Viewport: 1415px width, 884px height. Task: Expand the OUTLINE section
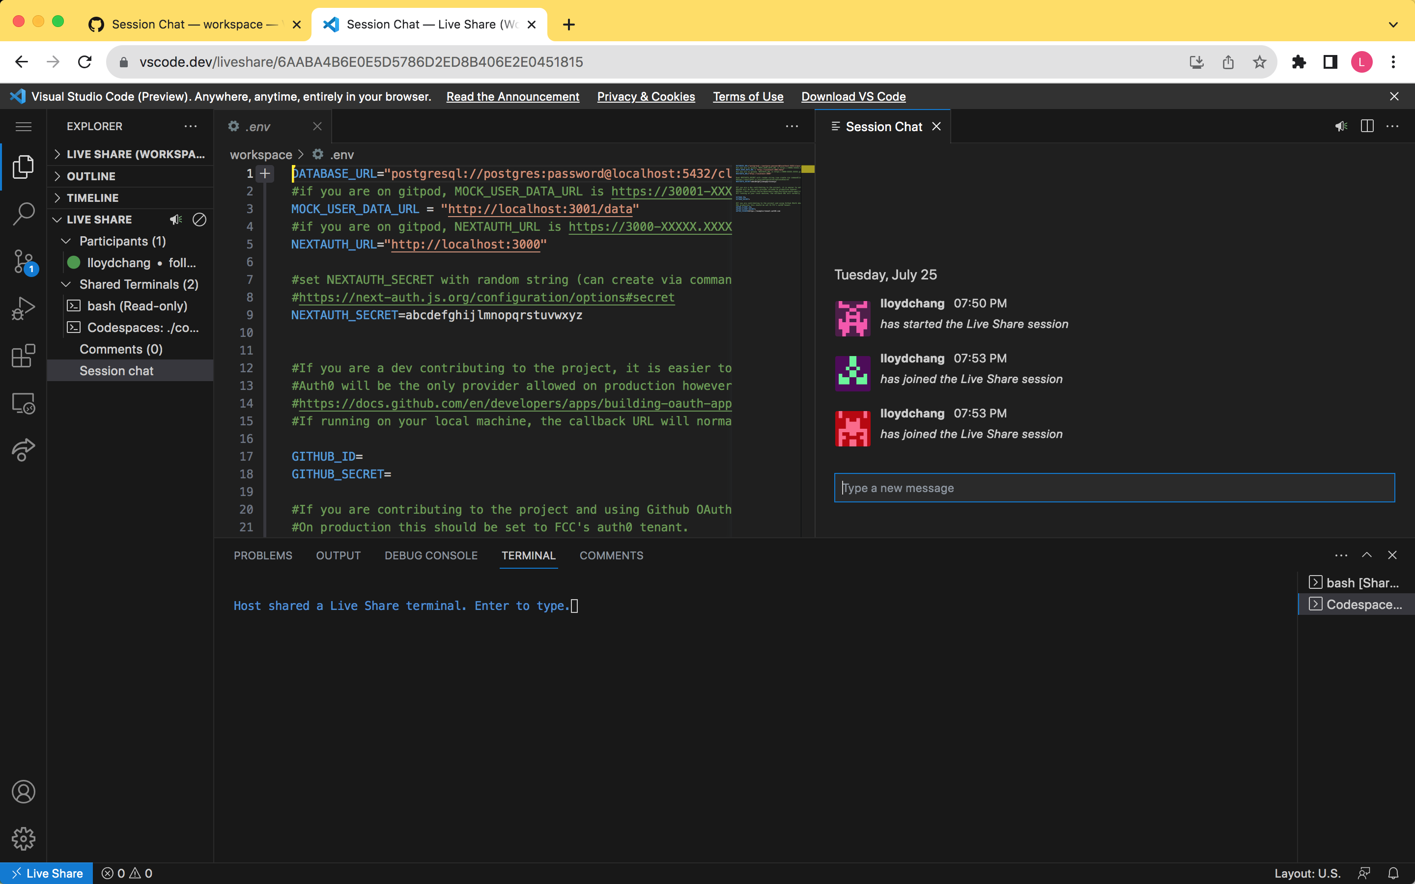point(130,176)
